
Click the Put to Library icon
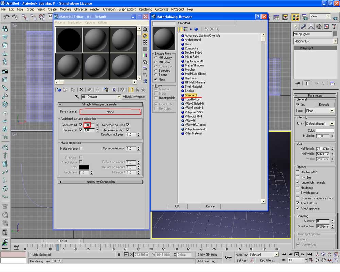pyautogui.click(x=106, y=90)
